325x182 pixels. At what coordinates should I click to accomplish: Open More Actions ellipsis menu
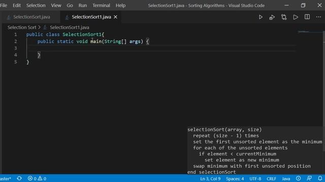[318, 17]
